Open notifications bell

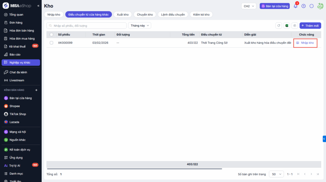(295, 6)
